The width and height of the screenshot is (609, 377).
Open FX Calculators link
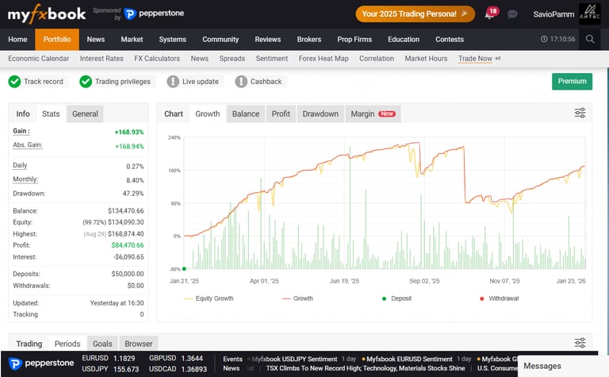pos(157,59)
